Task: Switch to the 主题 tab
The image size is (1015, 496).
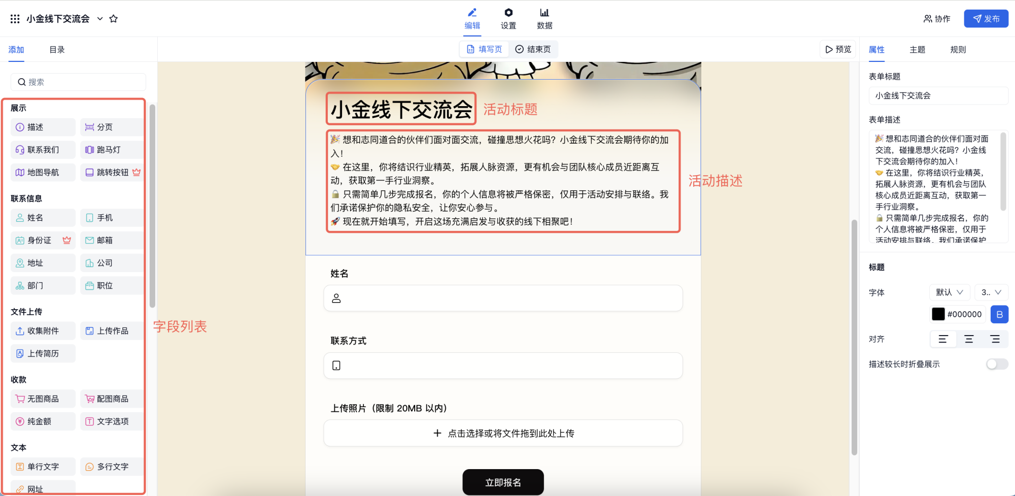Action: pyautogui.click(x=917, y=50)
